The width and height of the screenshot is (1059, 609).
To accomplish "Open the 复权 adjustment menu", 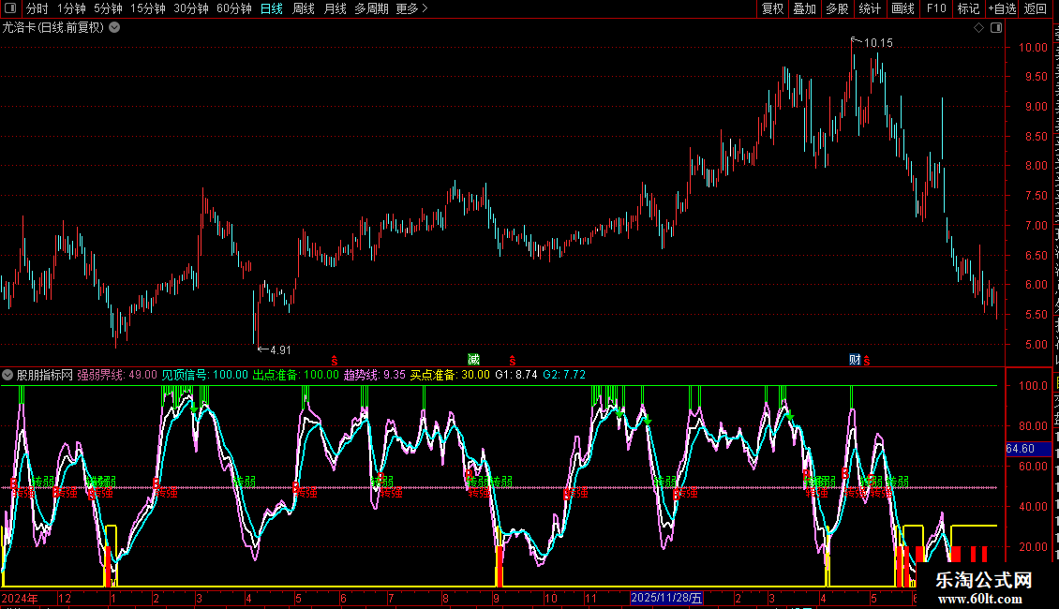I will point(772,8).
